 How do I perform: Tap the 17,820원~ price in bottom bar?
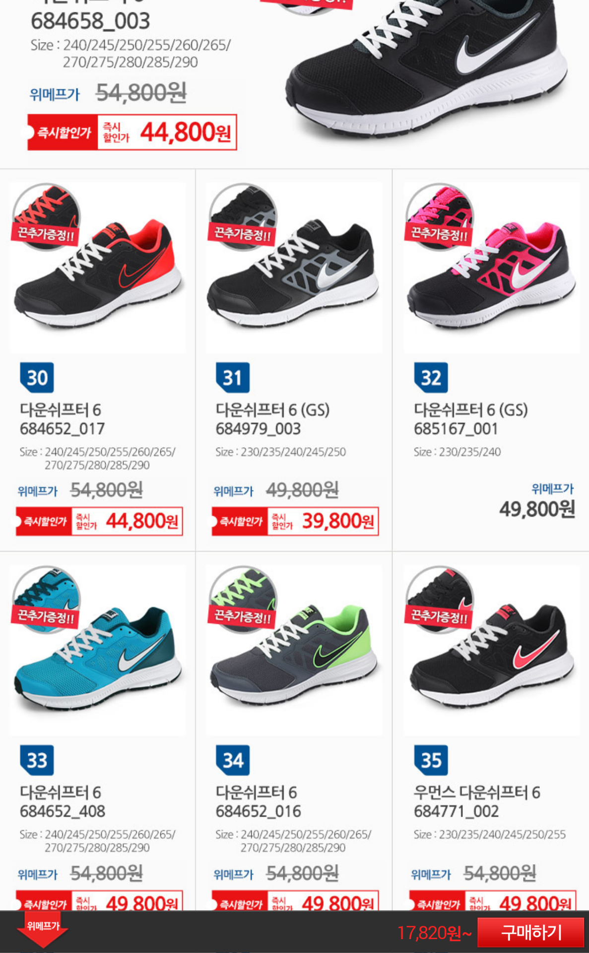point(435,933)
